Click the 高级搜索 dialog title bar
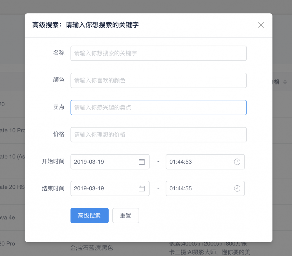 pyautogui.click(x=85, y=25)
